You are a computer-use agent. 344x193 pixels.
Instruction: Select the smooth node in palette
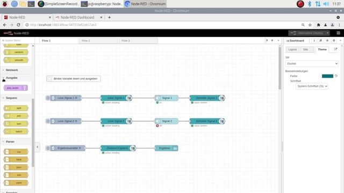(x=16, y=60)
